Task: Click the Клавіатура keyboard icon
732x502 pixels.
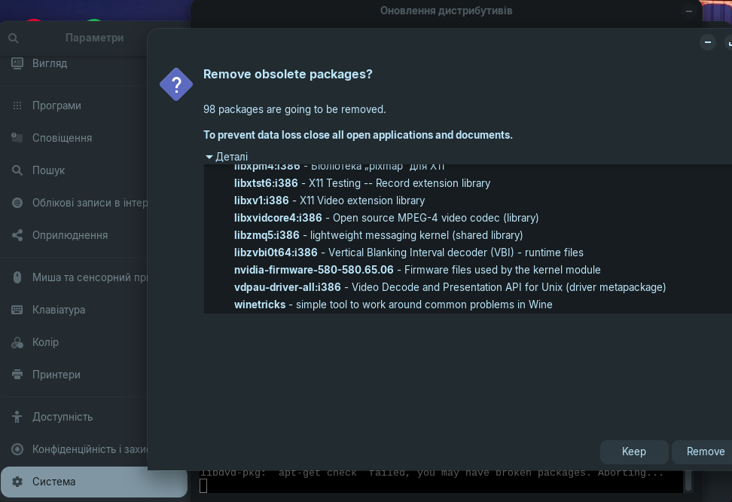Action: (x=17, y=310)
